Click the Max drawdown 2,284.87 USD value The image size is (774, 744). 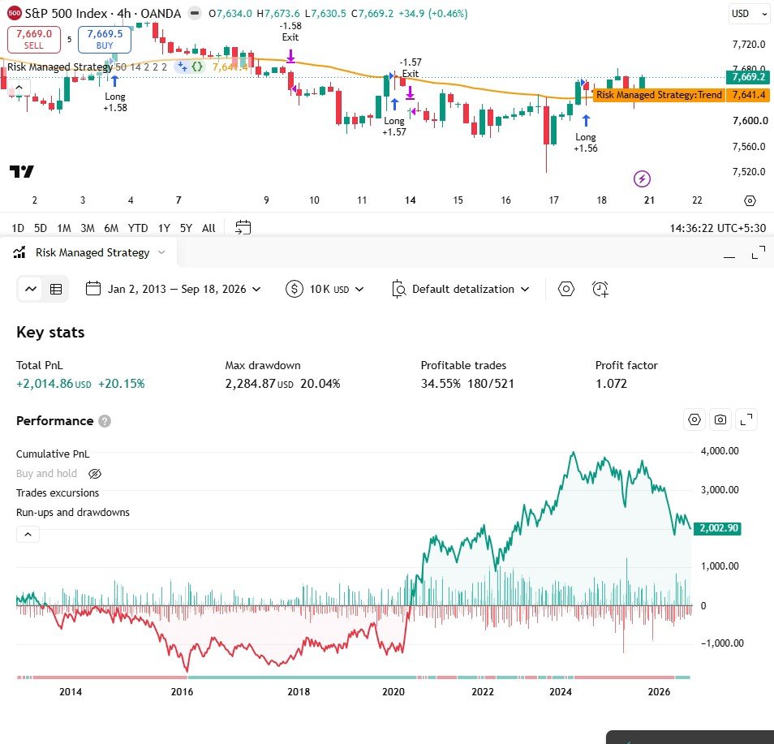click(259, 384)
